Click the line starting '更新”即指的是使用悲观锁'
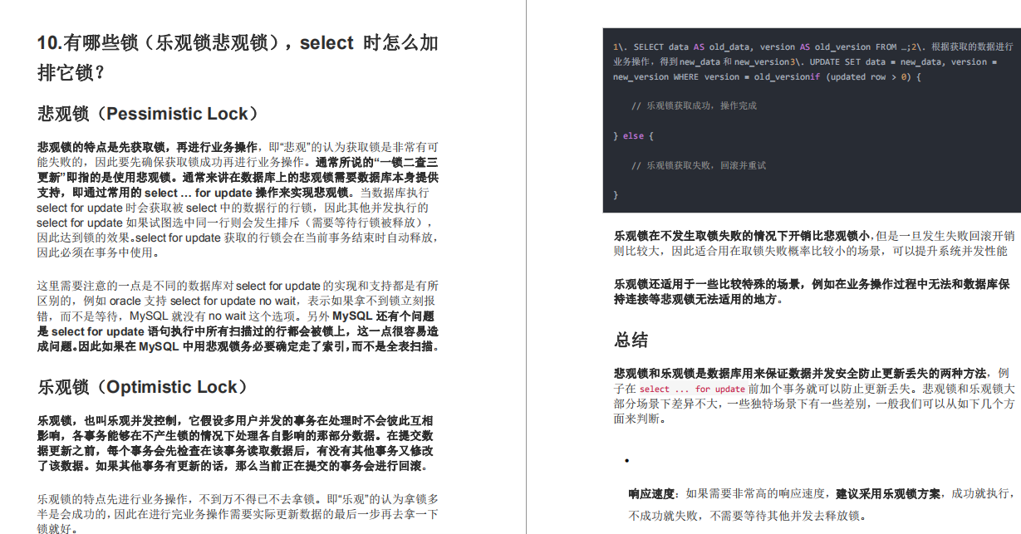The height and width of the screenshot is (534, 1021). tap(238, 177)
